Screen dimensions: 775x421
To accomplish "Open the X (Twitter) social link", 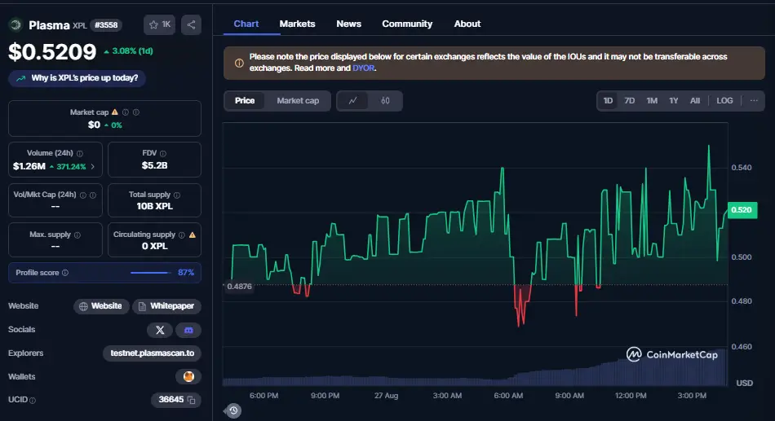I will 160,330.
